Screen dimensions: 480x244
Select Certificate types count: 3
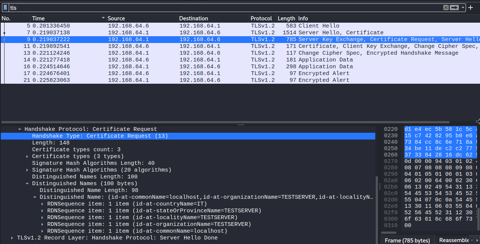point(188,149)
